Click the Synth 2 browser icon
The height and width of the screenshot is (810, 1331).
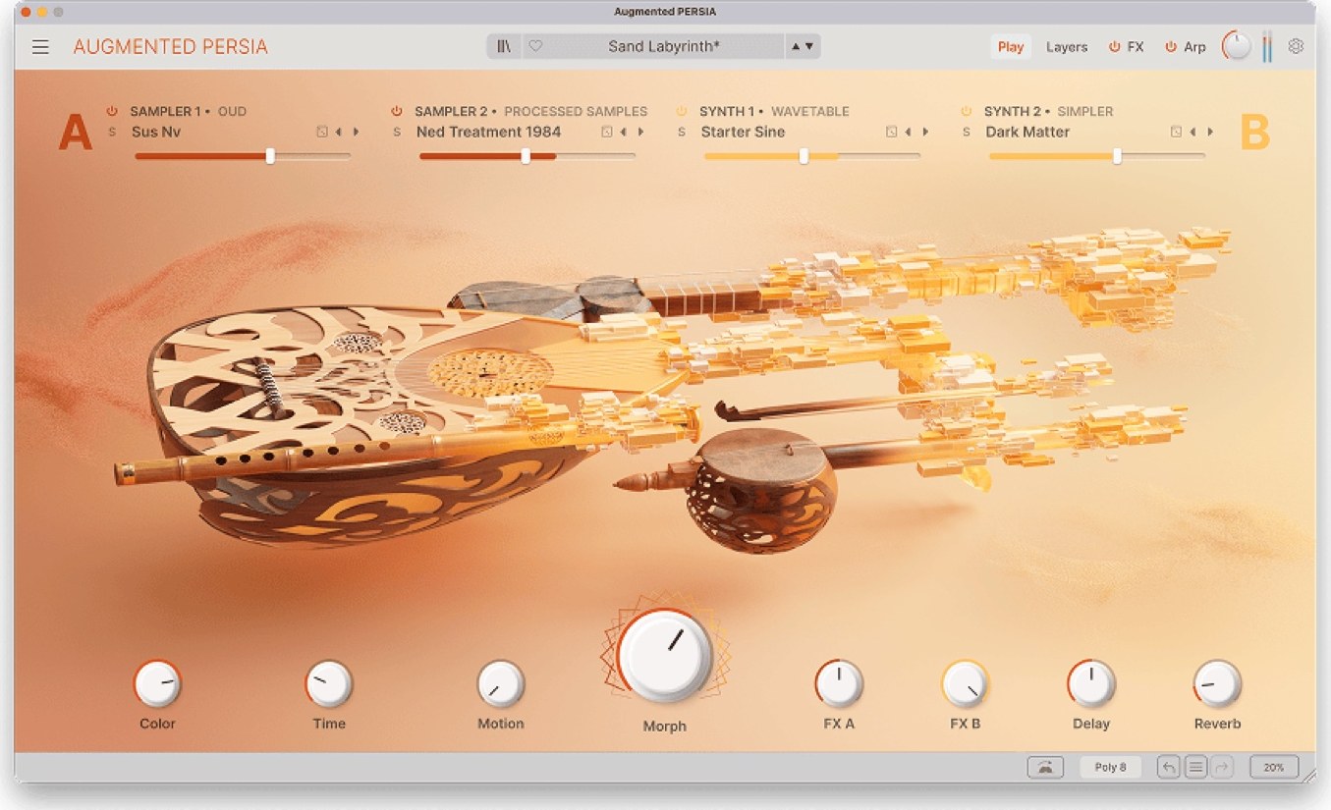point(1176,132)
